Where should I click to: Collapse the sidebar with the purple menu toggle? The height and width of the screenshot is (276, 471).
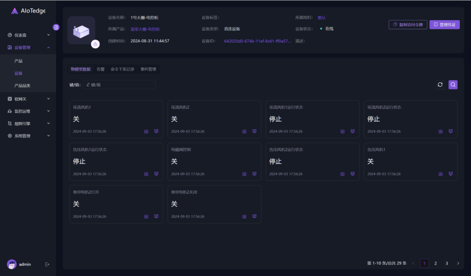tap(56, 27)
